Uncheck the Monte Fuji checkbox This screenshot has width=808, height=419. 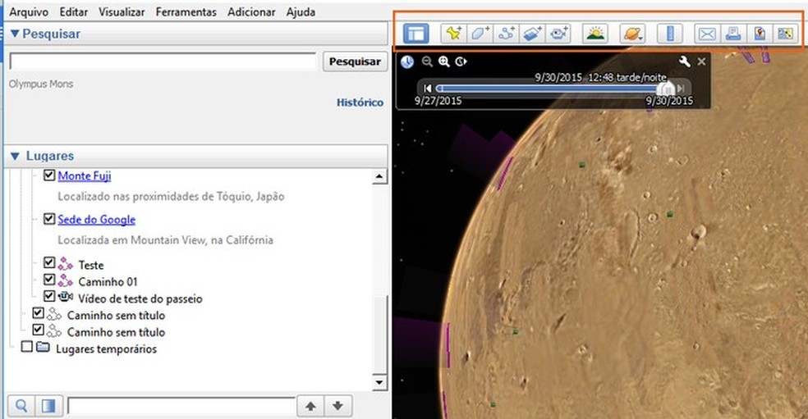click(49, 175)
